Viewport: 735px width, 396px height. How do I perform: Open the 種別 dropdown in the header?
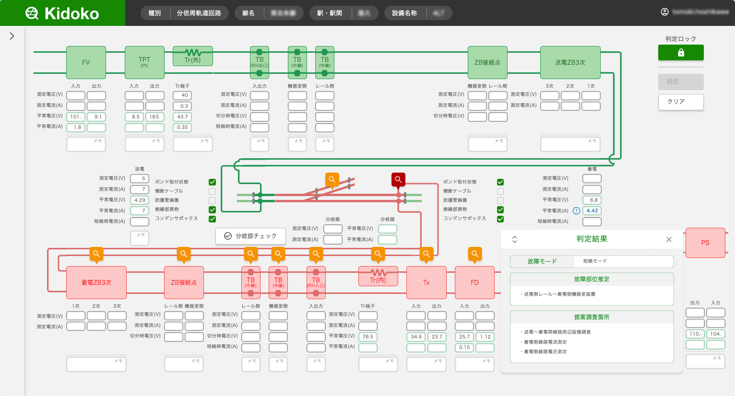tap(155, 13)
